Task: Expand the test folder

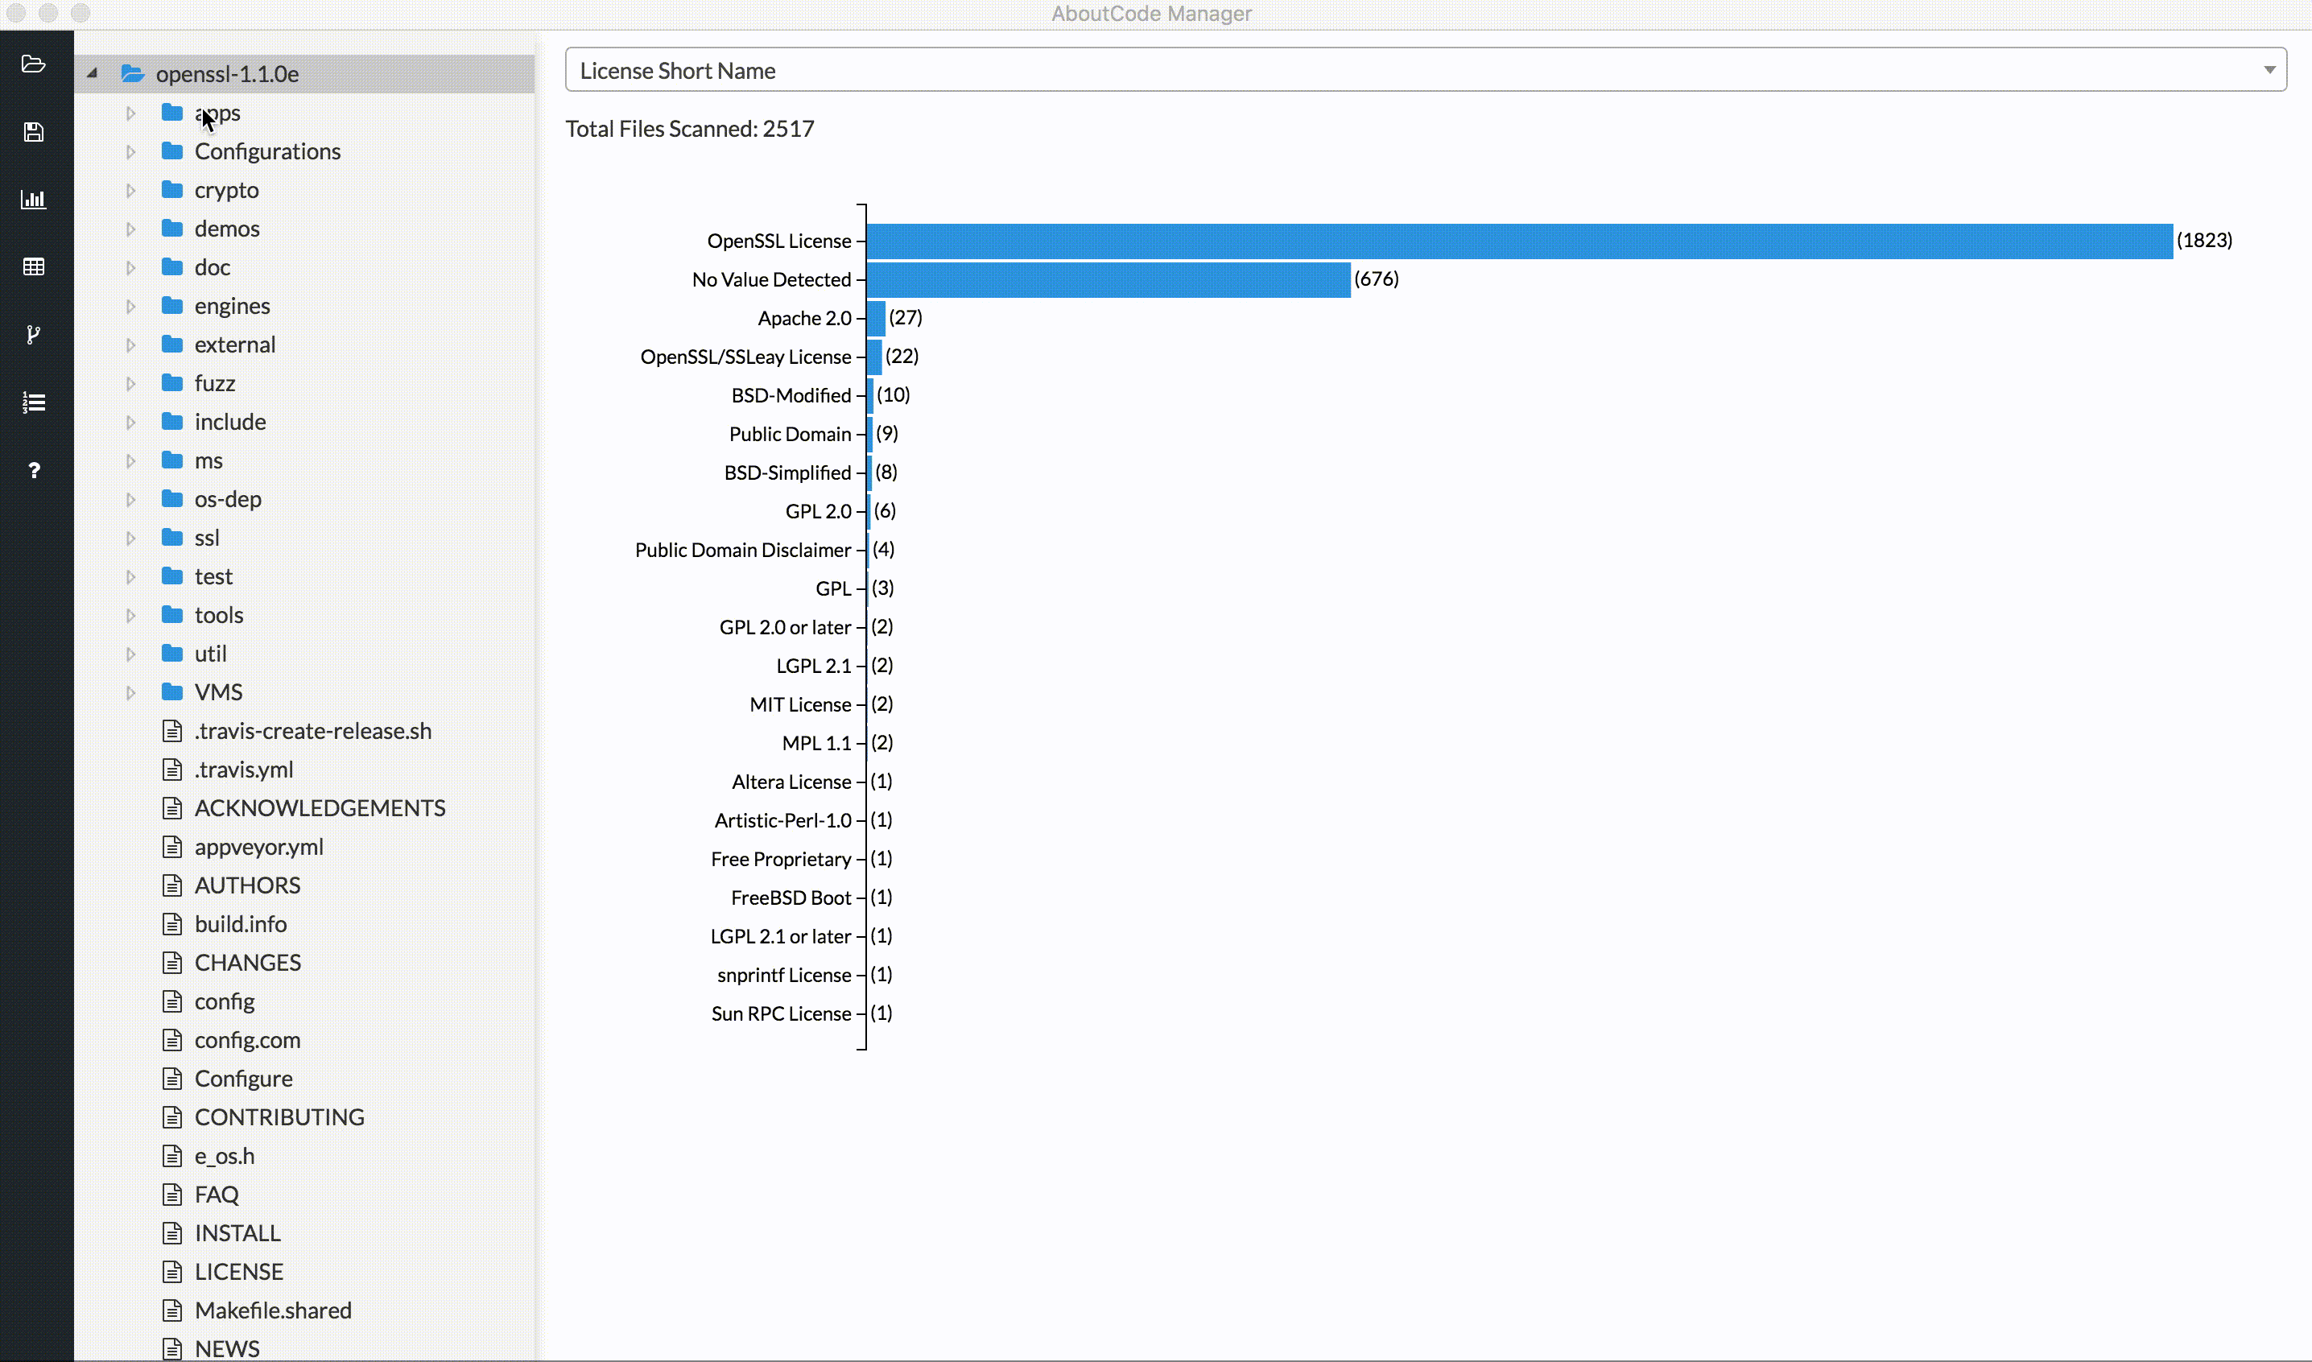Action: click(130, 576)
